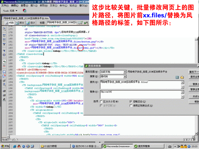The height and width of the screenshot is (149, 199).
Task: Click the 帮助 button in find dialog
Action: (194, 101)
